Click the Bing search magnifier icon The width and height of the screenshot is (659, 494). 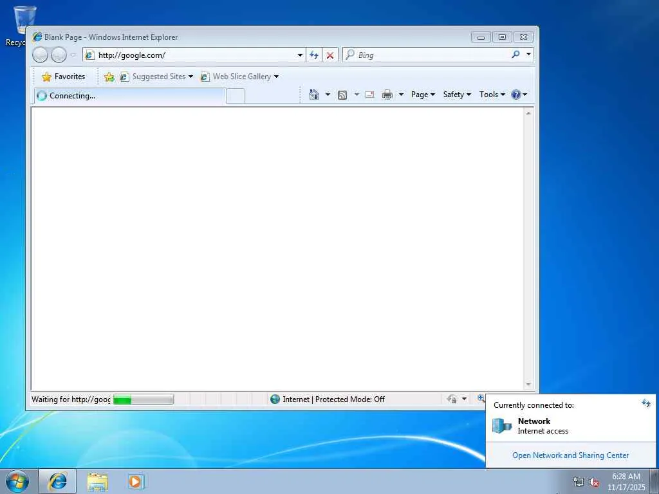point(515,54)
